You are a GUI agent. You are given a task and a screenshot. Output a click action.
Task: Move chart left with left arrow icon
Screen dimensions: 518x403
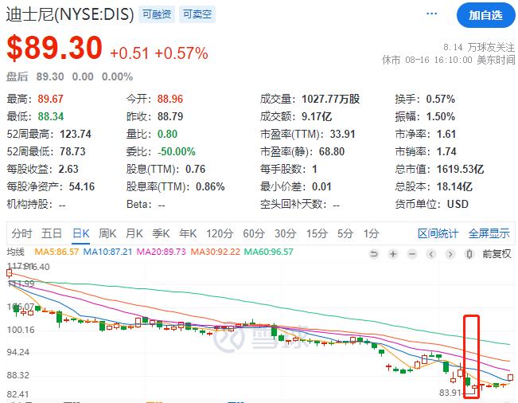[431, 254]
